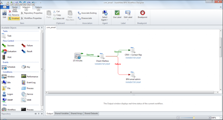223x120 pixels.
Task: Click the agent name under Check Mailbox
Action: [102, 64]
